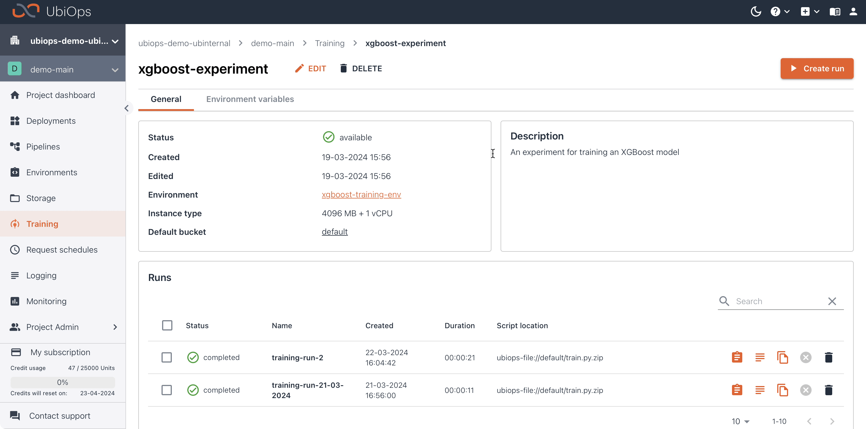Click the results icon for training-run-2
Image resolution: width=866 pixels, height=429 pixels.
tap(737, 358)
